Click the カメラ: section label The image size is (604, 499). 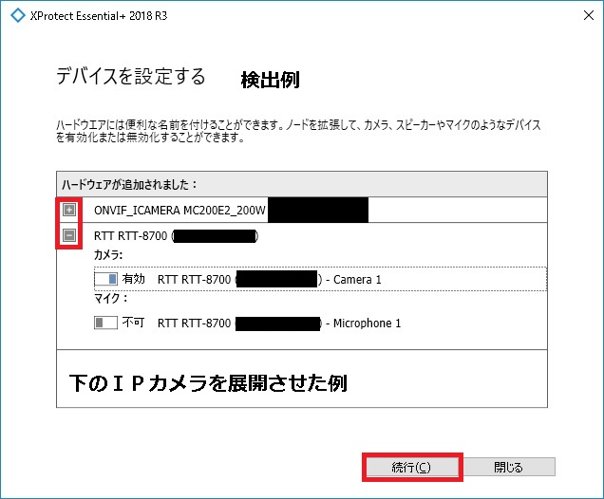[108, 254]
